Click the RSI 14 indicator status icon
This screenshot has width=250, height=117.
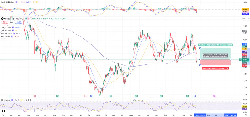12,100
